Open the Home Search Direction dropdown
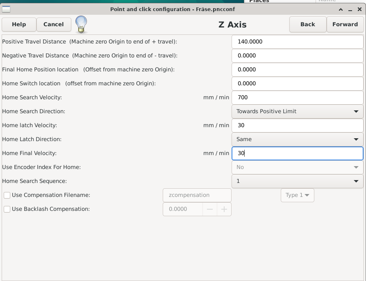The height and width of the screenshot is (281, 366). coord(297,112)
